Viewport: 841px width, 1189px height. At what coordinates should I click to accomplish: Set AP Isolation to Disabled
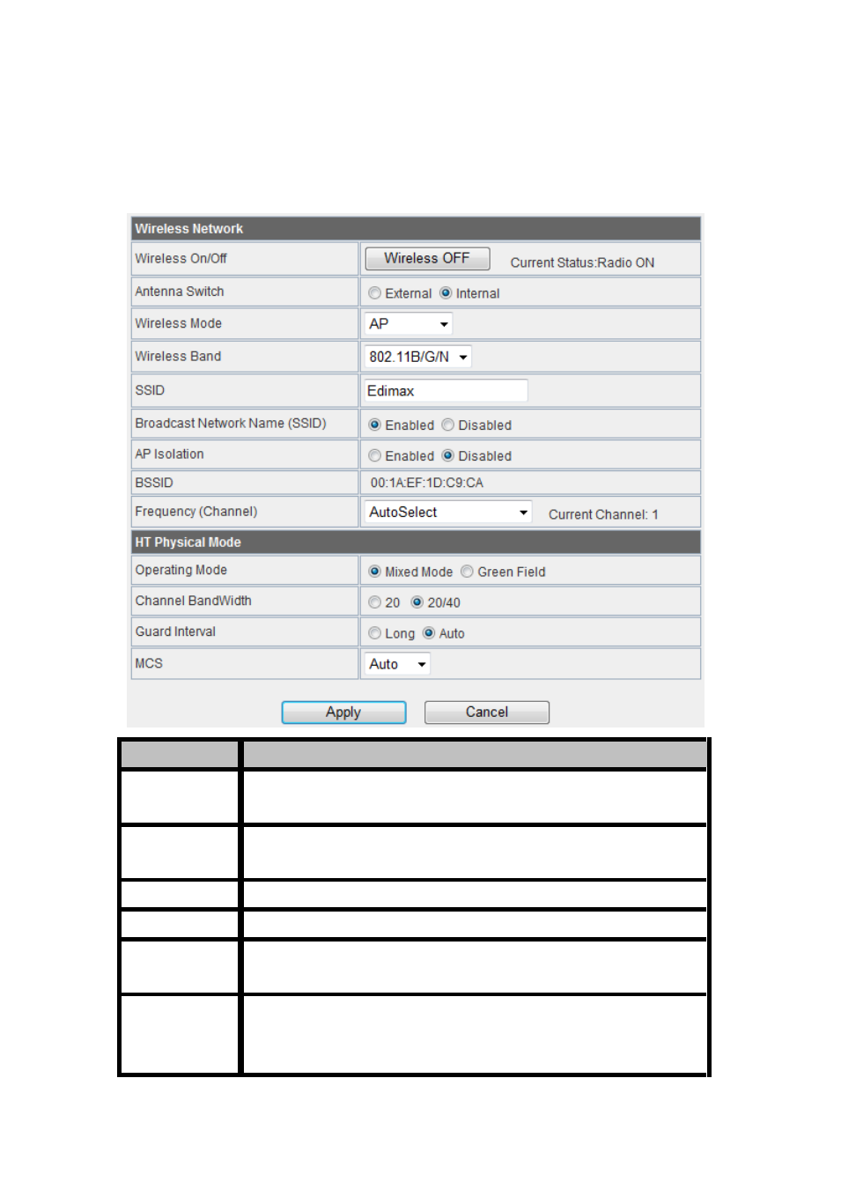click(x=448, y=456)
